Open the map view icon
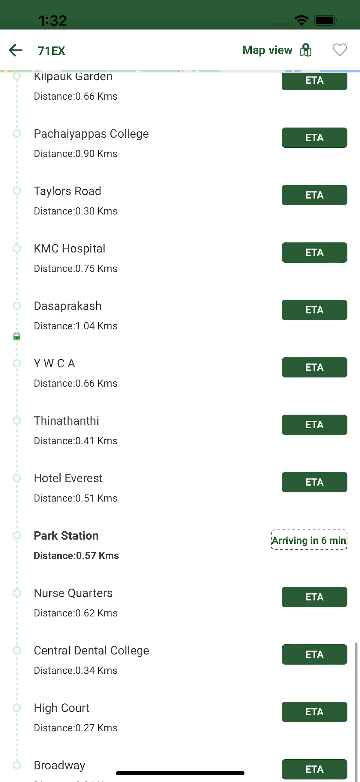The height and width of the screenshot is (782, 360). tap(306, 50)
